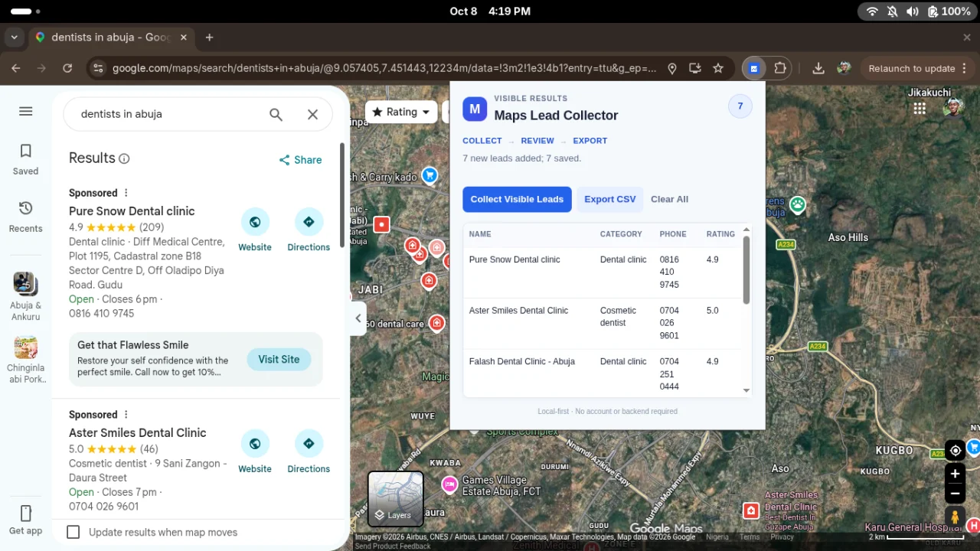
Task: Enable Update results when map moves
Action: (x=73, y=532)
